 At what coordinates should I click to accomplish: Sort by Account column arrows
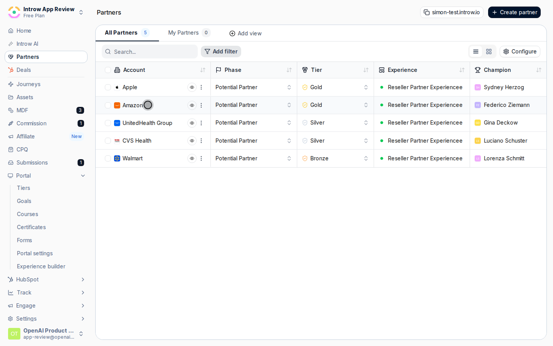click(x=203, y=70)
